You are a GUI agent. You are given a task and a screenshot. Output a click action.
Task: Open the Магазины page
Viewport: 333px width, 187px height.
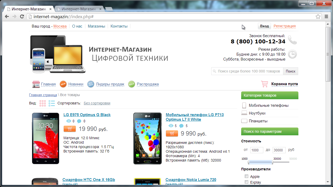[97, 26]
